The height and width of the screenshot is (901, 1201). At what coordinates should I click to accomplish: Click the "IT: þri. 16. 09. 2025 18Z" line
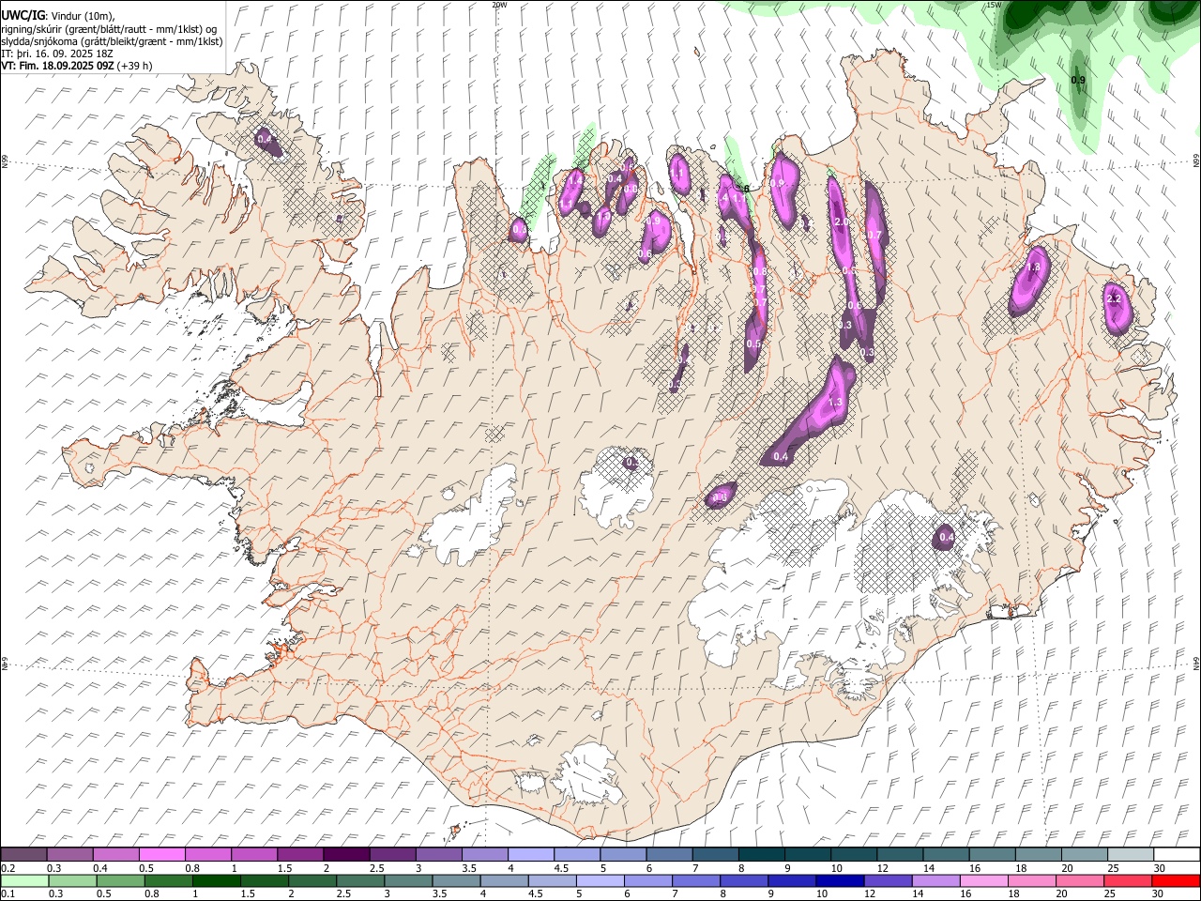tap(58, 53)
